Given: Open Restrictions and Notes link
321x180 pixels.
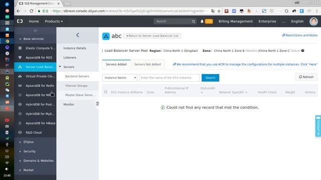Looking at the screenshot, I should click(x=300, y=35).
